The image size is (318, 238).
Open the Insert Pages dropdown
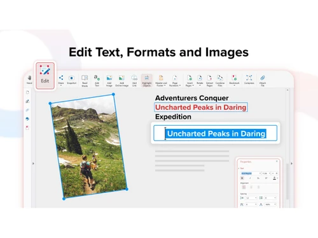[190, 81]
